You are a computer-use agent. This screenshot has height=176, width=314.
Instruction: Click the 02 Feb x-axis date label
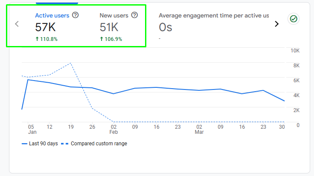tap(114, 129)
